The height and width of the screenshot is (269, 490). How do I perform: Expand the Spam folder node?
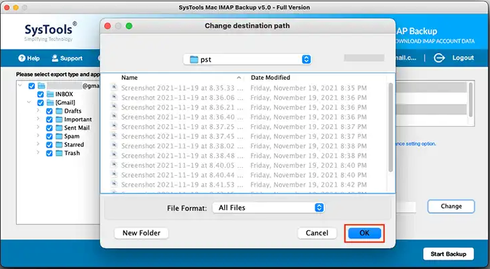[x=38, y=136]
